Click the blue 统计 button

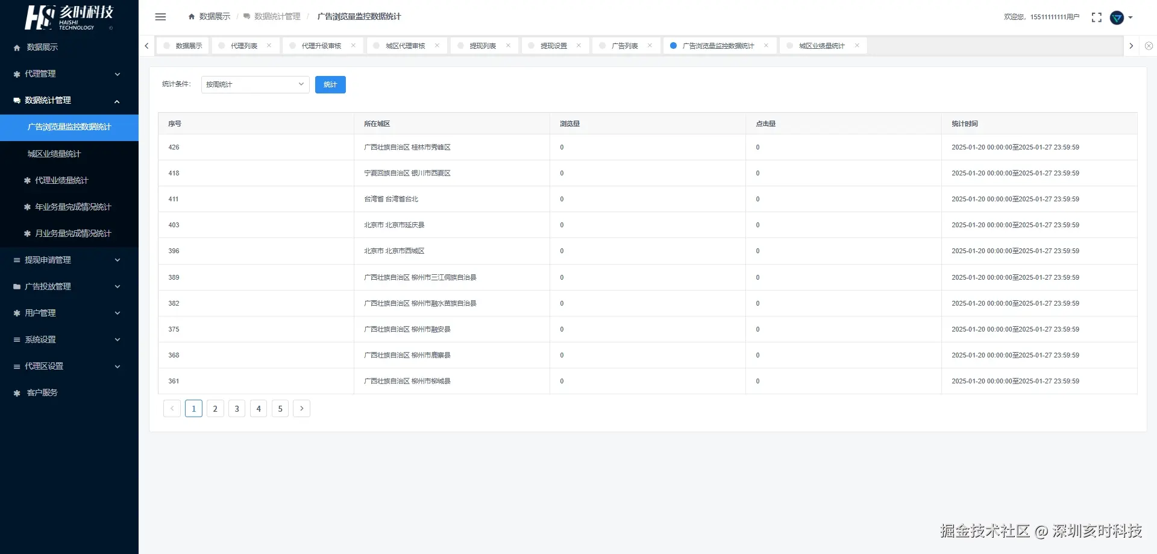330,84
